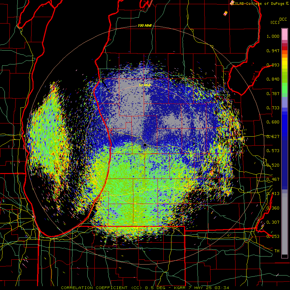This screenshot has height=290, width=290.
Task: Click the 0.520 legend value
Action: [273, 165]
